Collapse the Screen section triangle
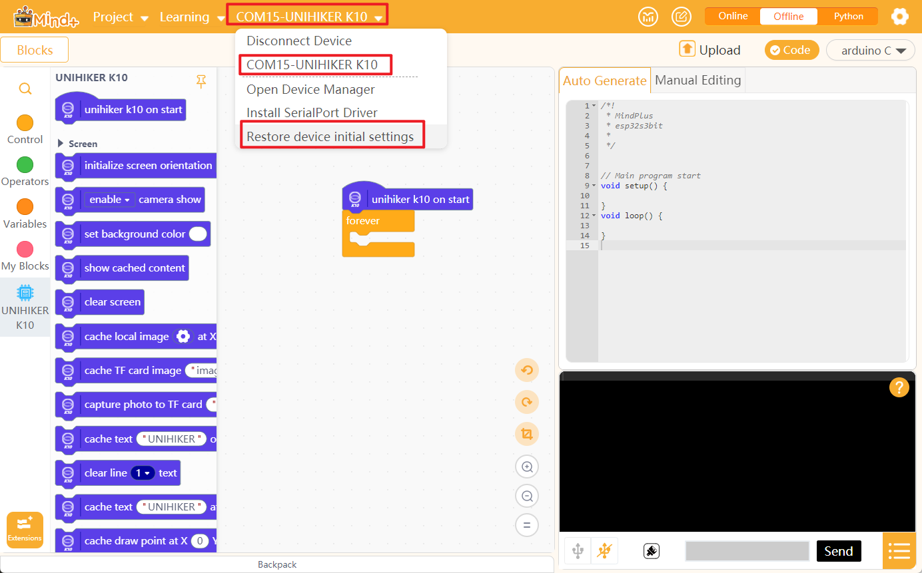Screen dimensions: 922x573 61,143
